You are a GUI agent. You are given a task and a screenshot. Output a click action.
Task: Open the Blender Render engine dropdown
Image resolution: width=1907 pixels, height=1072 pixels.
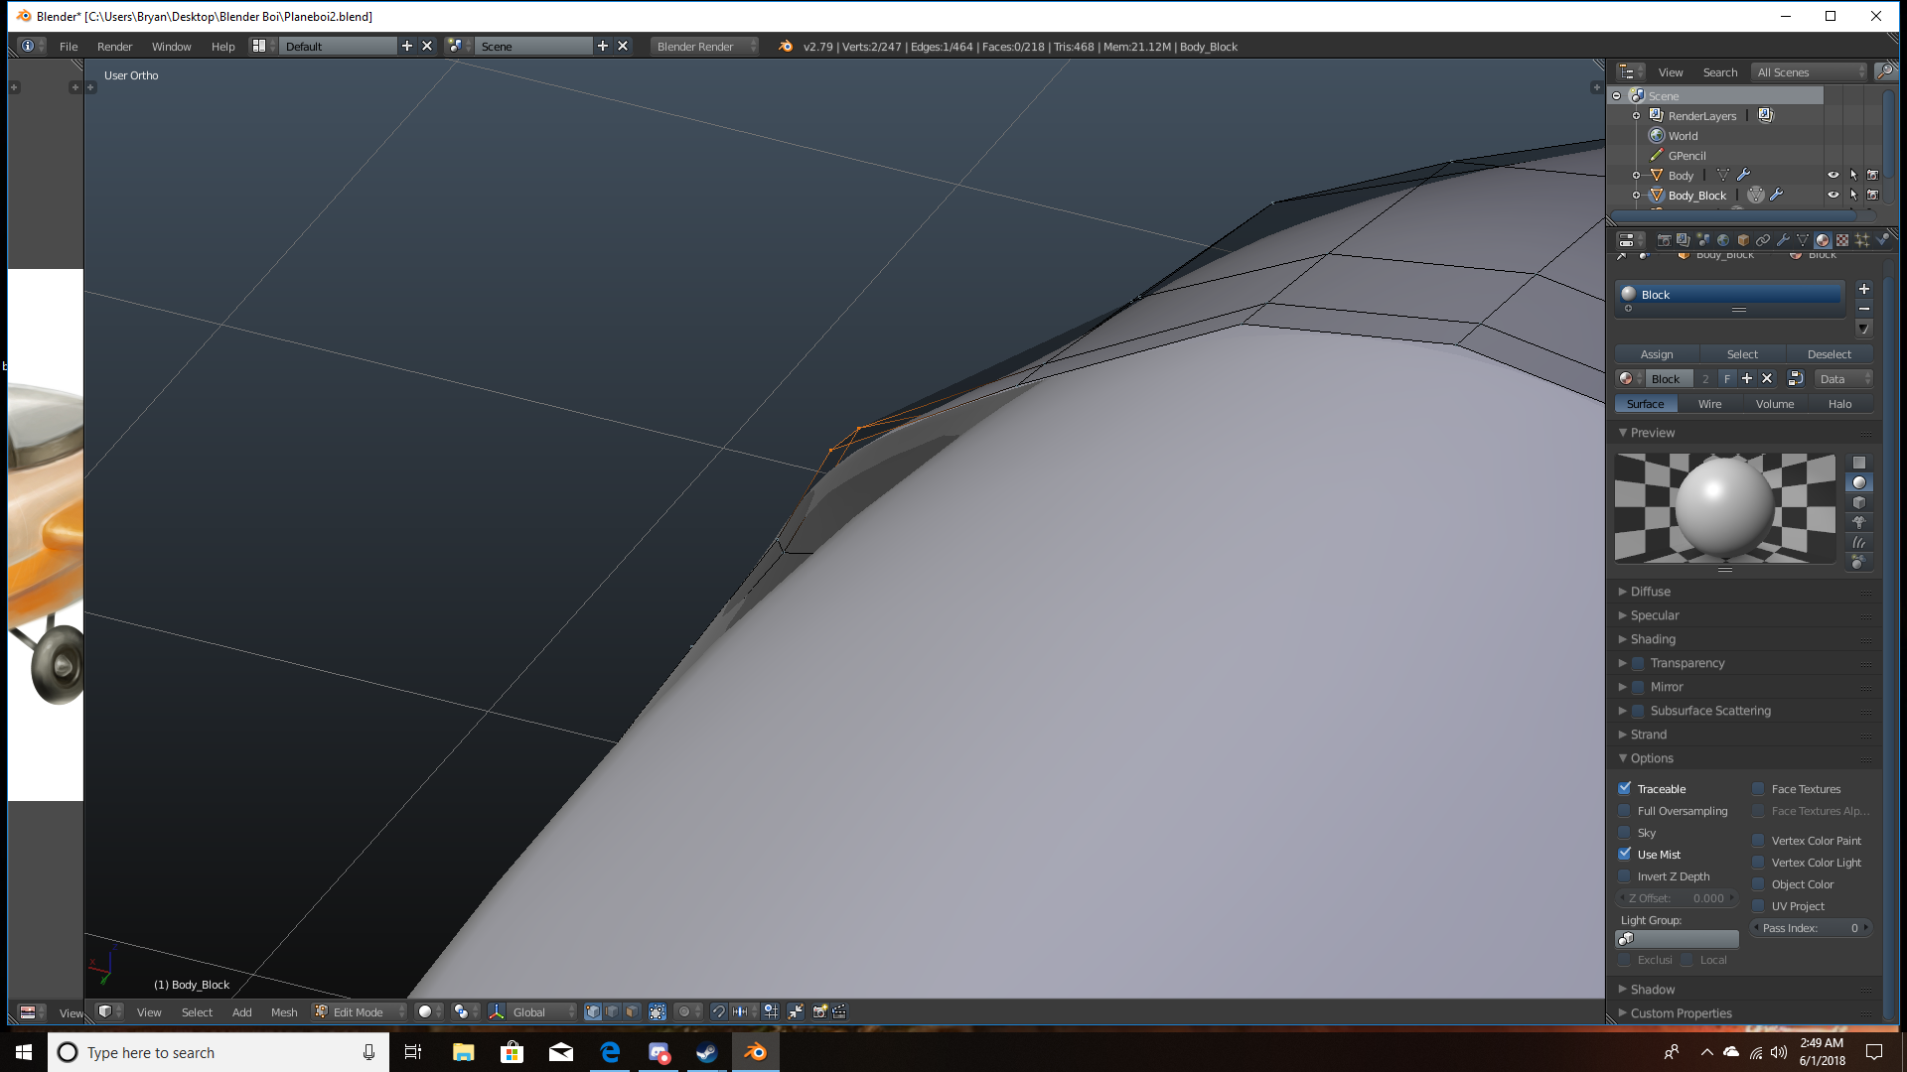[x=704, y=46]
